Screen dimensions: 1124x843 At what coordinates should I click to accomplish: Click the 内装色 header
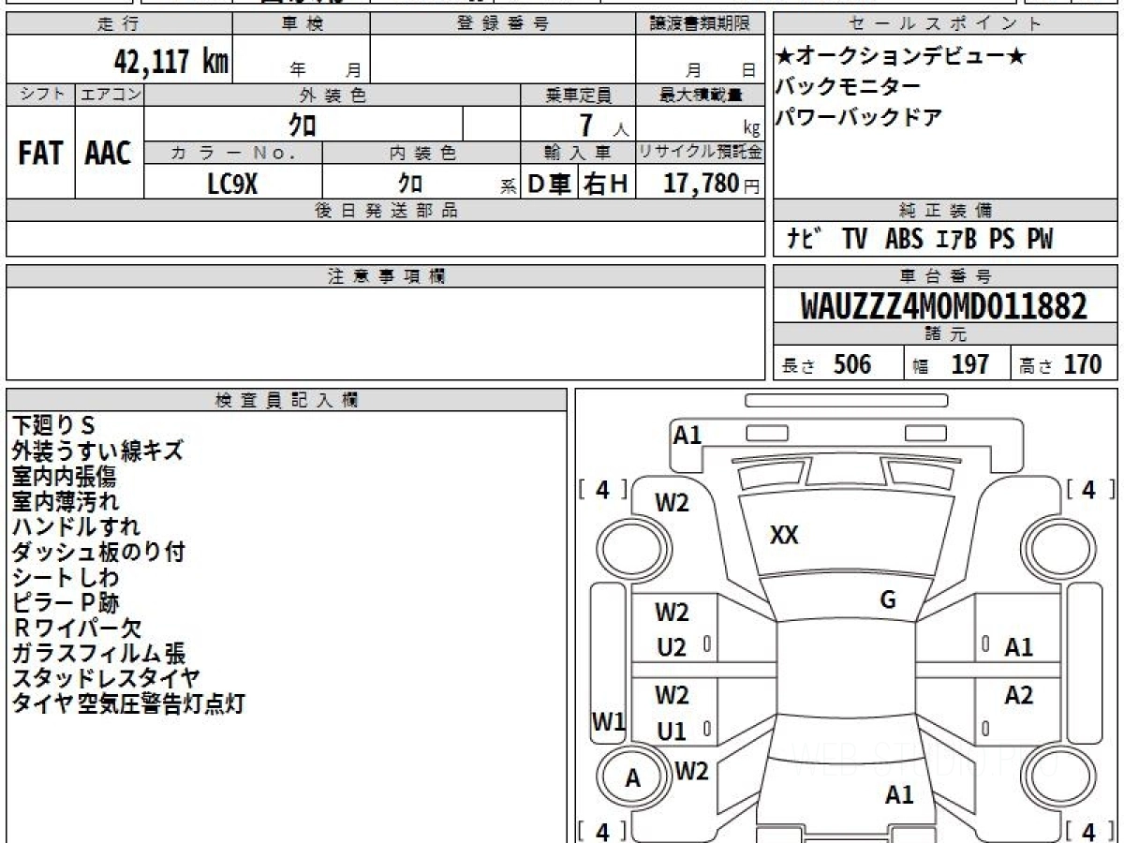click(x=421, y=153)
